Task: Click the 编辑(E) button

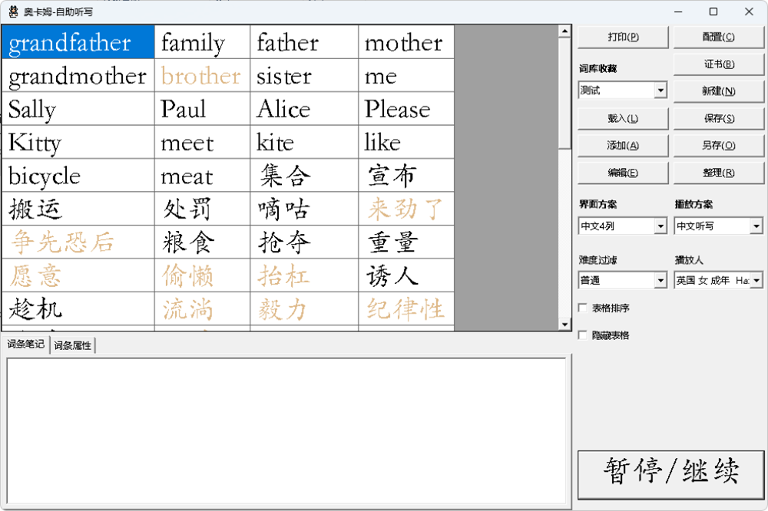Action: click(623, 173)
